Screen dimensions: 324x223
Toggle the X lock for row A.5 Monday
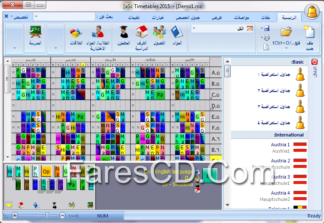173,72
